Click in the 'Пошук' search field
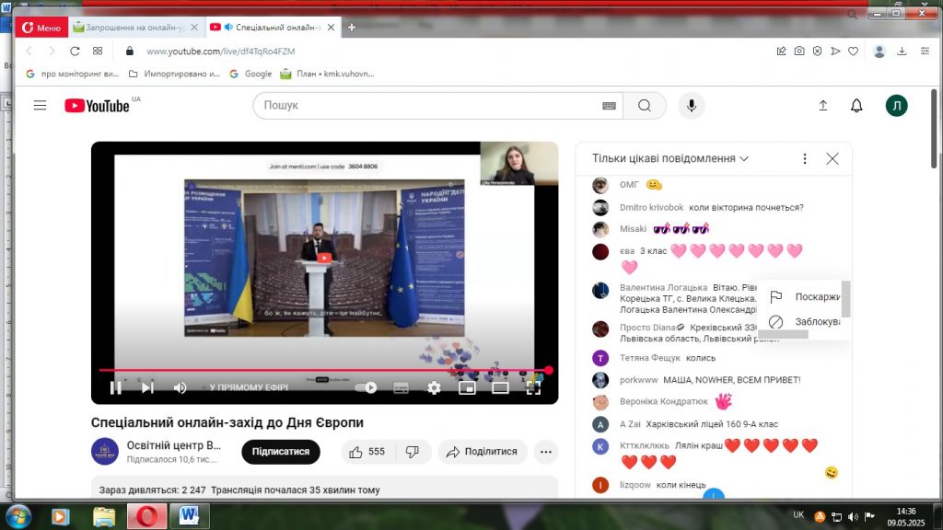Screen dimensions: 943x530 pos(428,106)
